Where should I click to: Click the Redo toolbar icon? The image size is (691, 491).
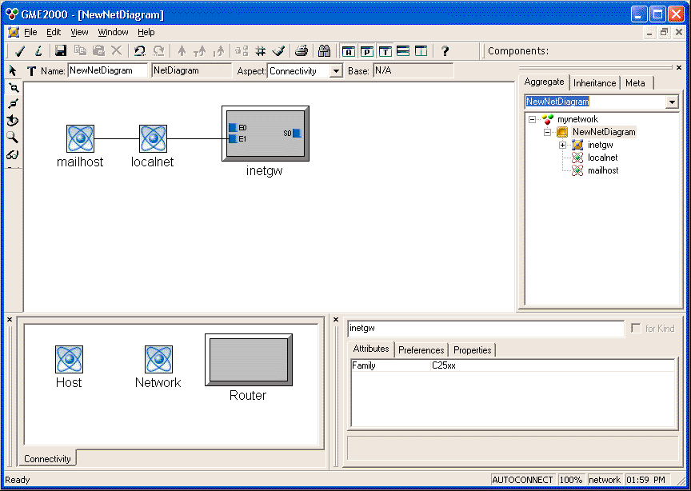point(158,51)
